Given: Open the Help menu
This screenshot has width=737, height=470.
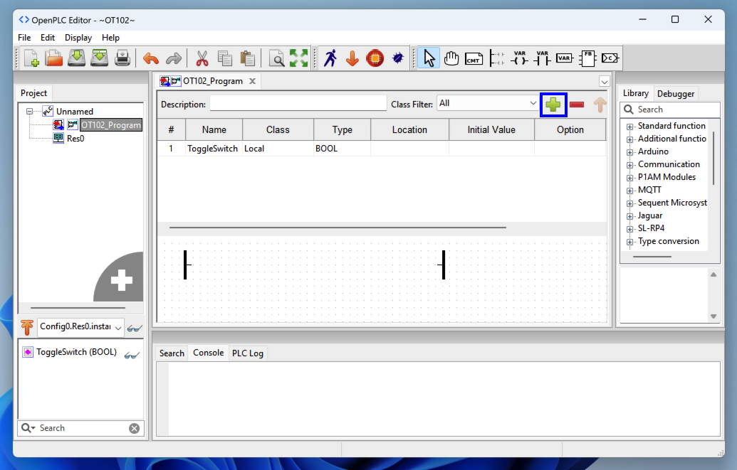Looking at the screenshot, I should (x=110, y=38).
